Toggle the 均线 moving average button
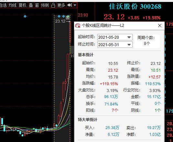 pos(13,5)
